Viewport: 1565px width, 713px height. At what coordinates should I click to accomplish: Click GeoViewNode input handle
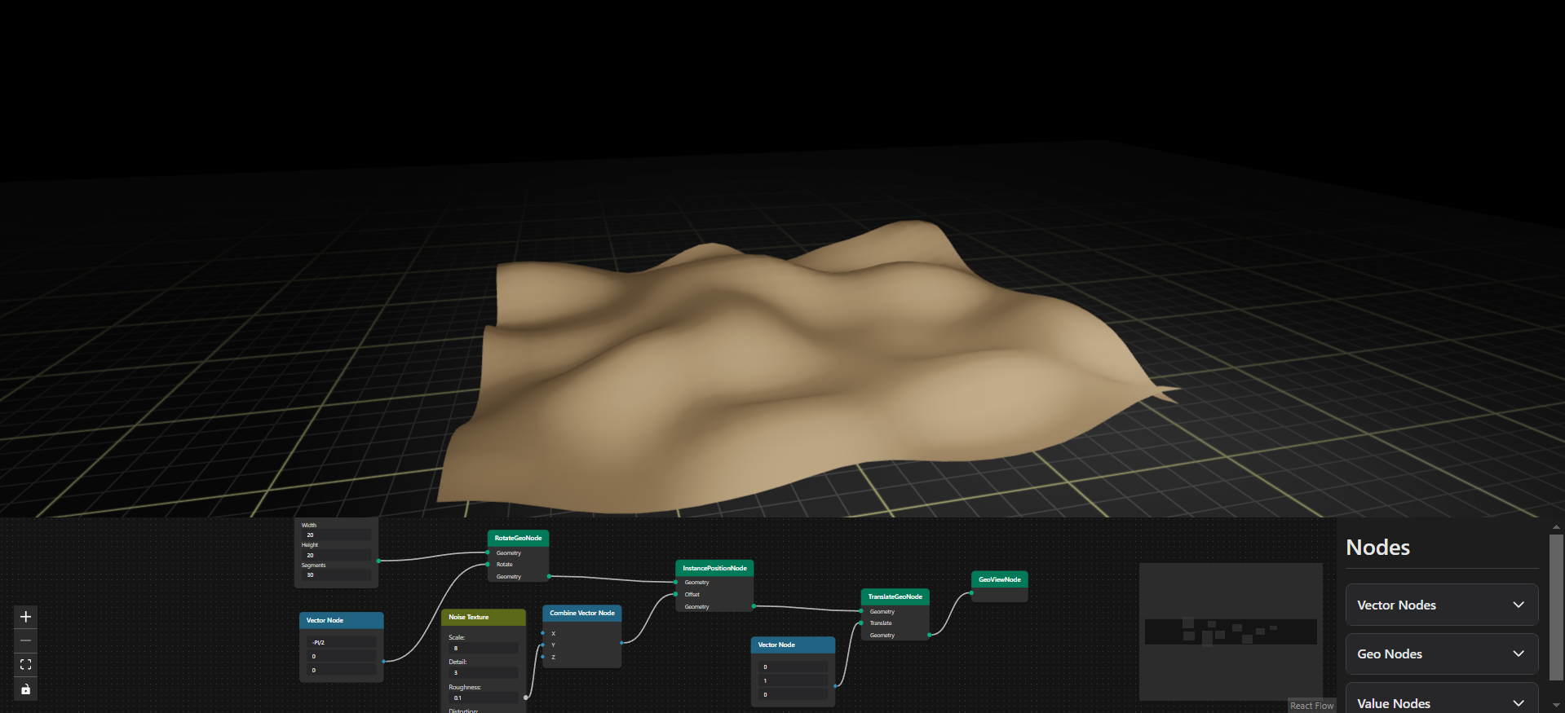point(971,593)
